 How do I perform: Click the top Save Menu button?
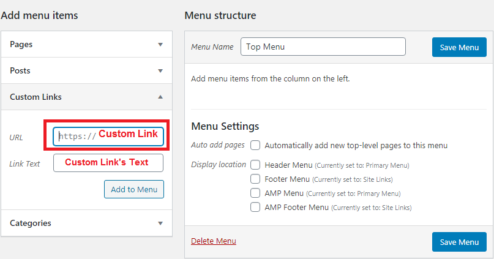click(459, 47)
